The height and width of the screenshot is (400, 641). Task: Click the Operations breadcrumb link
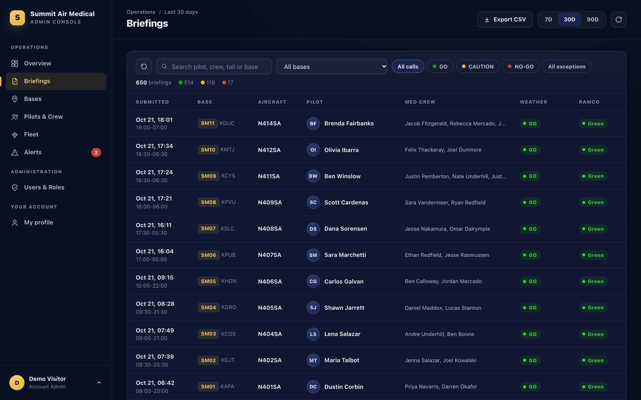coord(141,12)
